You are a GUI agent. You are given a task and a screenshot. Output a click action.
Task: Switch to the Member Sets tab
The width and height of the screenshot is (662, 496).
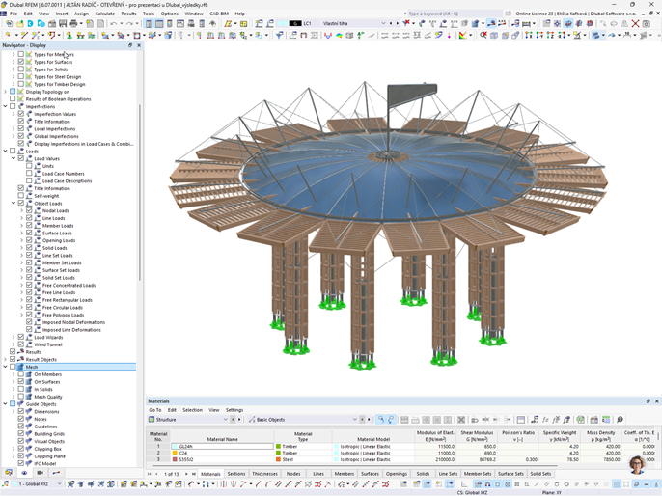click(478, 474)
